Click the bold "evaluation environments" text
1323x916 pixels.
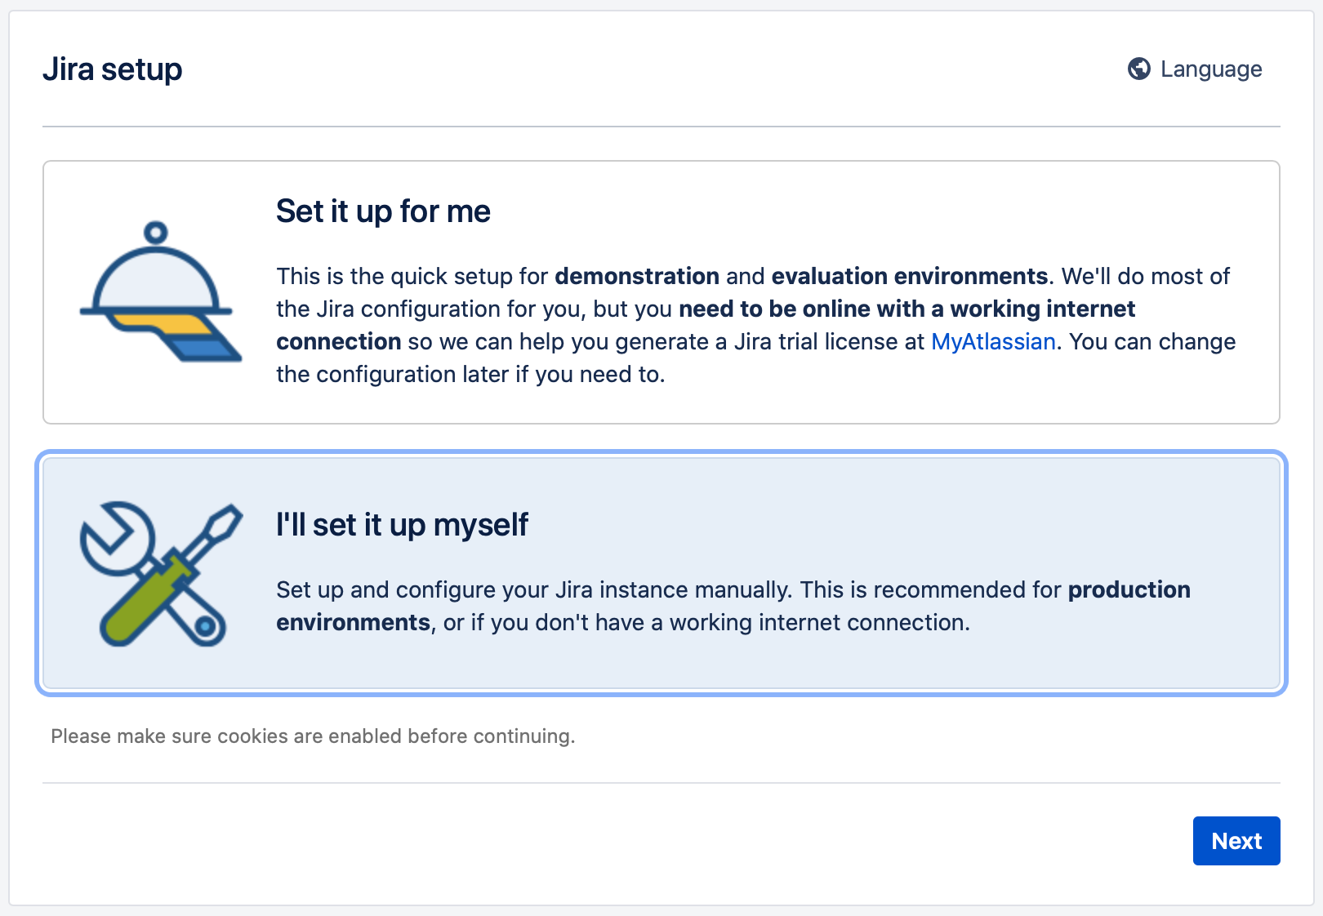click(x=909, y=276)
